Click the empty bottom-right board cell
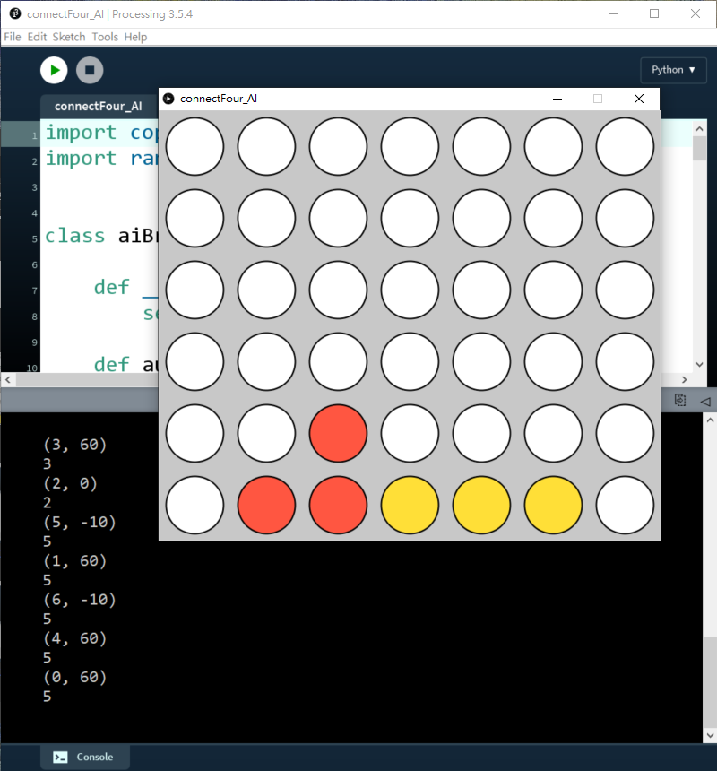The width and height of the screenshot is (717, 771). click(625, 505)
